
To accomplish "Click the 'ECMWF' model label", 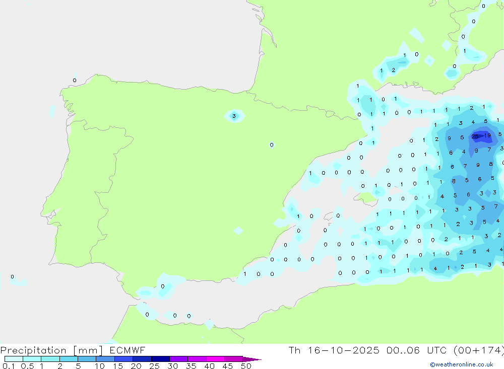I will (128, 350).
